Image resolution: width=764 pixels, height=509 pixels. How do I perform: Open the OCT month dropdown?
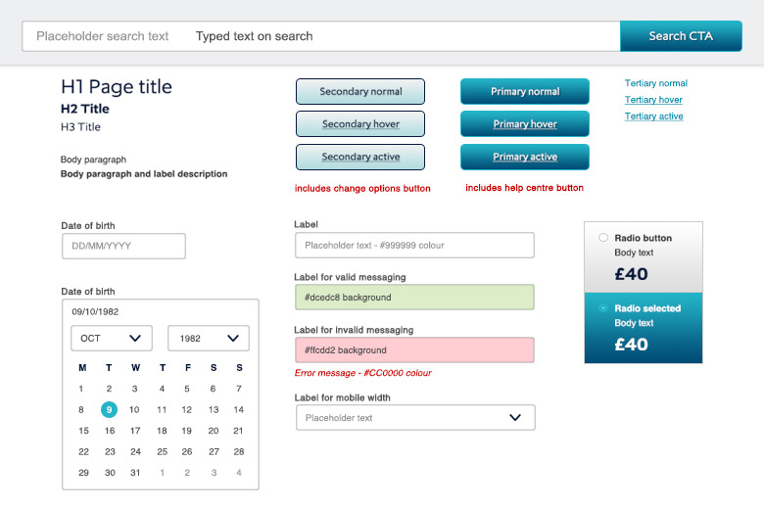click(x=112, y=339)
